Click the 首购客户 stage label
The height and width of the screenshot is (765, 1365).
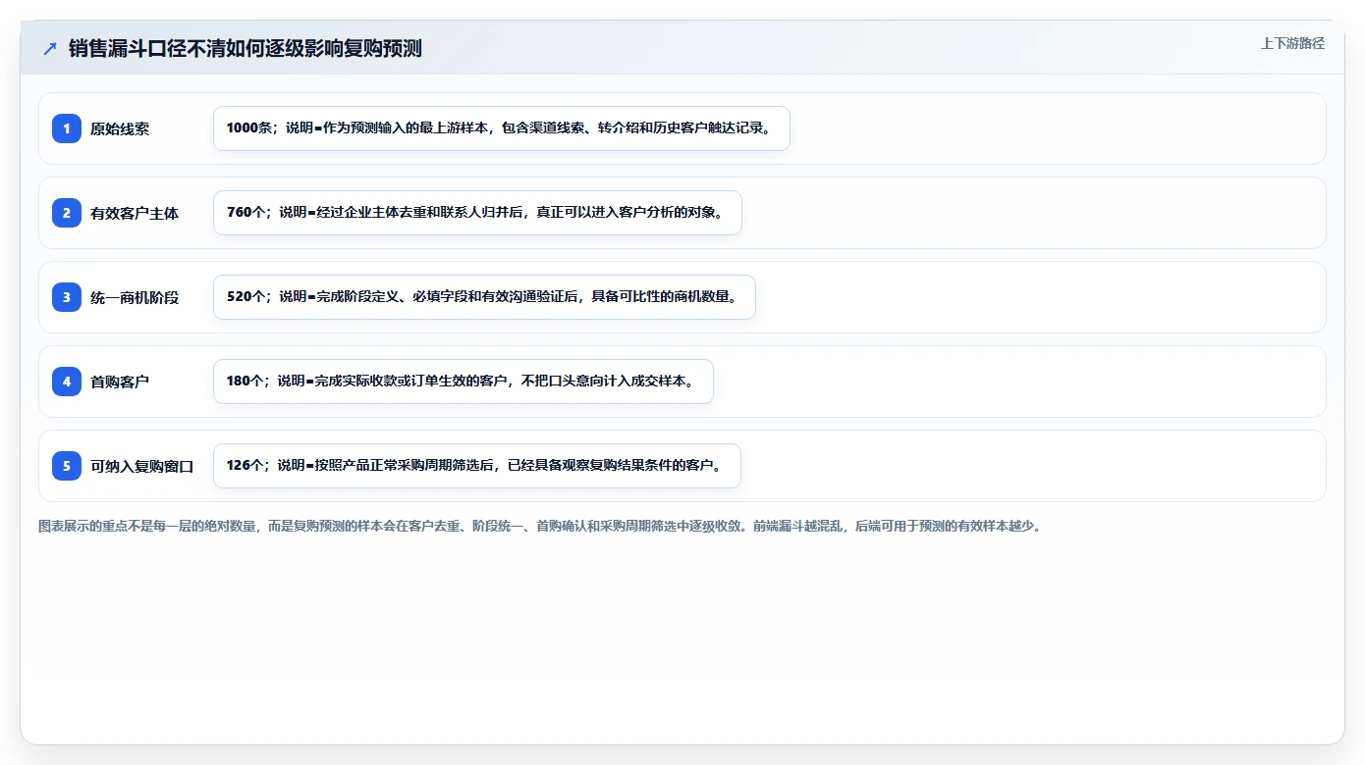coord(120,382)
